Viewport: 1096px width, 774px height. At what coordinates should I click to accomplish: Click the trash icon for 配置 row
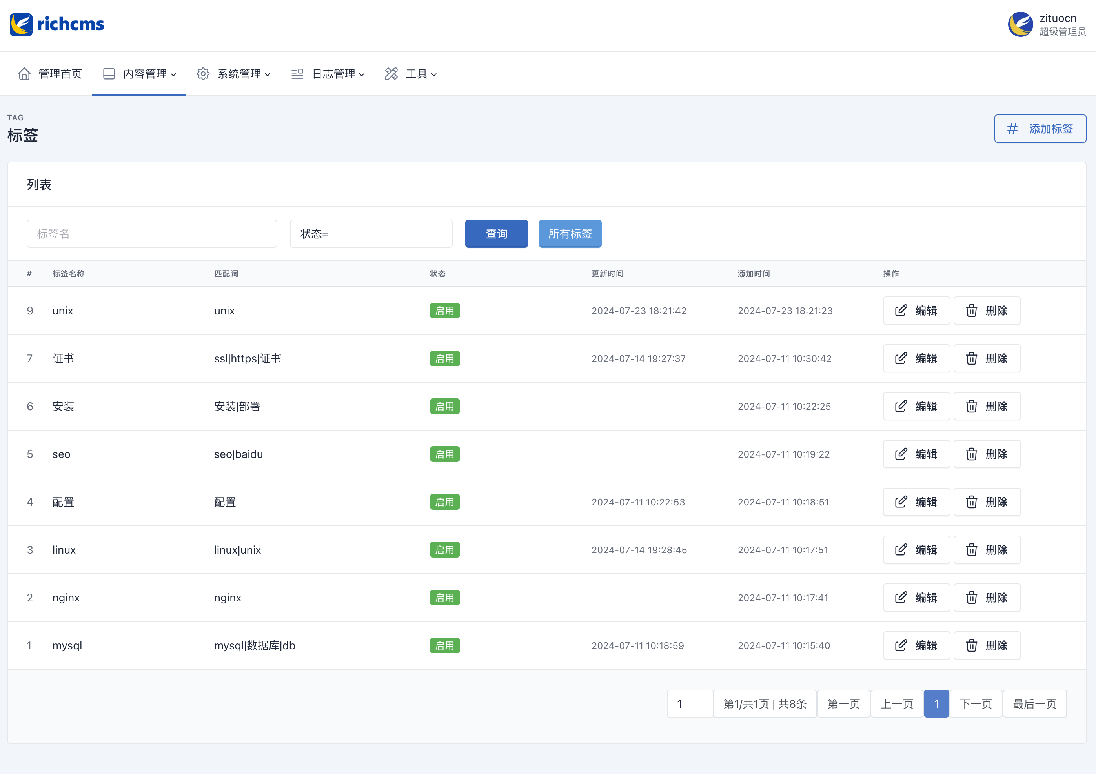tap(971, 502)
